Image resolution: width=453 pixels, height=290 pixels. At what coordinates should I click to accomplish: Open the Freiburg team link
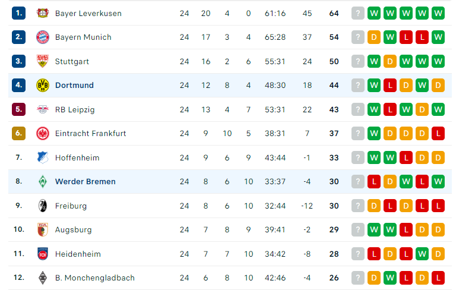click(71, 206)
